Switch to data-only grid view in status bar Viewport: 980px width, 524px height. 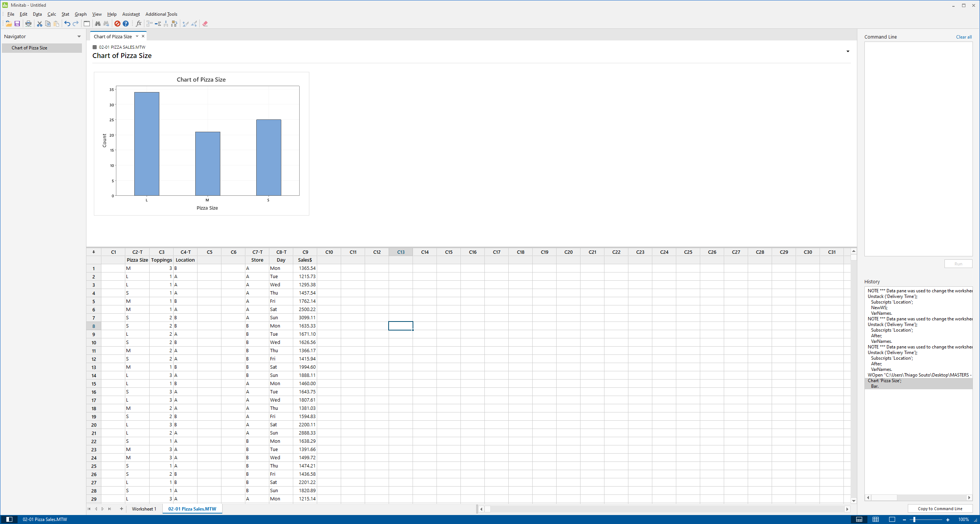pos(875,520)
